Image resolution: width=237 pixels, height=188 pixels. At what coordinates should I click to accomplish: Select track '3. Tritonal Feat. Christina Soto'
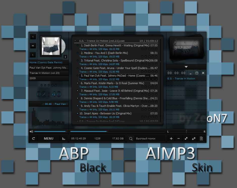point(118,62)
